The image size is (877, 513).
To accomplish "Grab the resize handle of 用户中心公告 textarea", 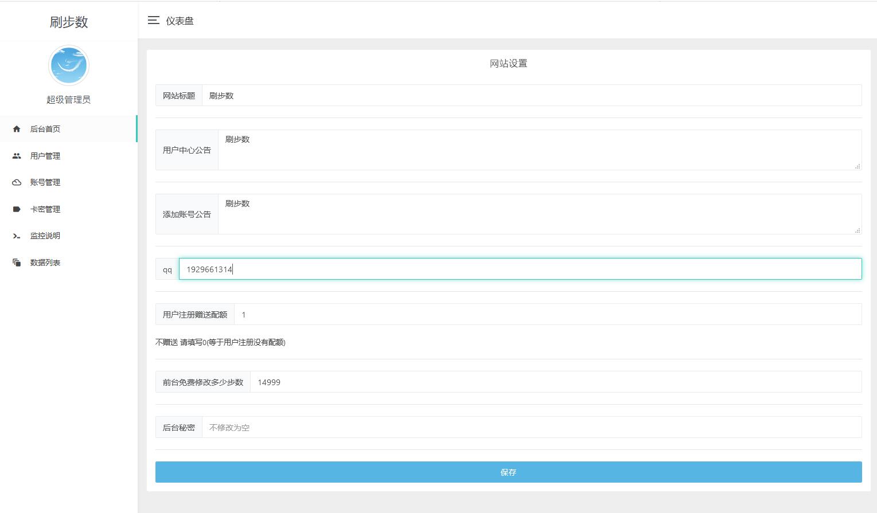I will [857, 166].
